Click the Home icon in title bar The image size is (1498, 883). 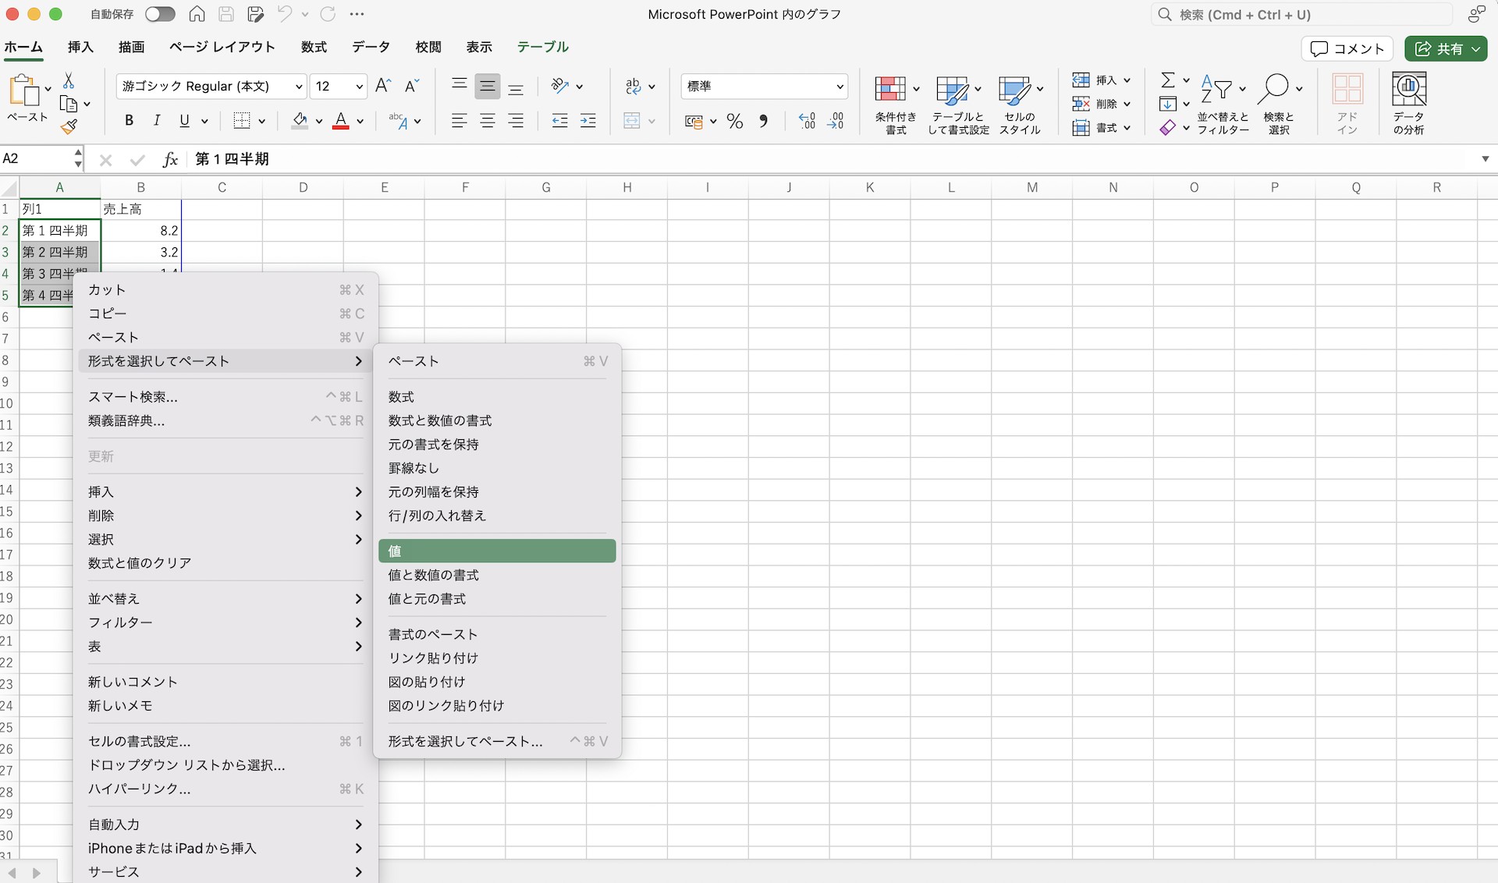pyautogui.click(x=197, y=14)
